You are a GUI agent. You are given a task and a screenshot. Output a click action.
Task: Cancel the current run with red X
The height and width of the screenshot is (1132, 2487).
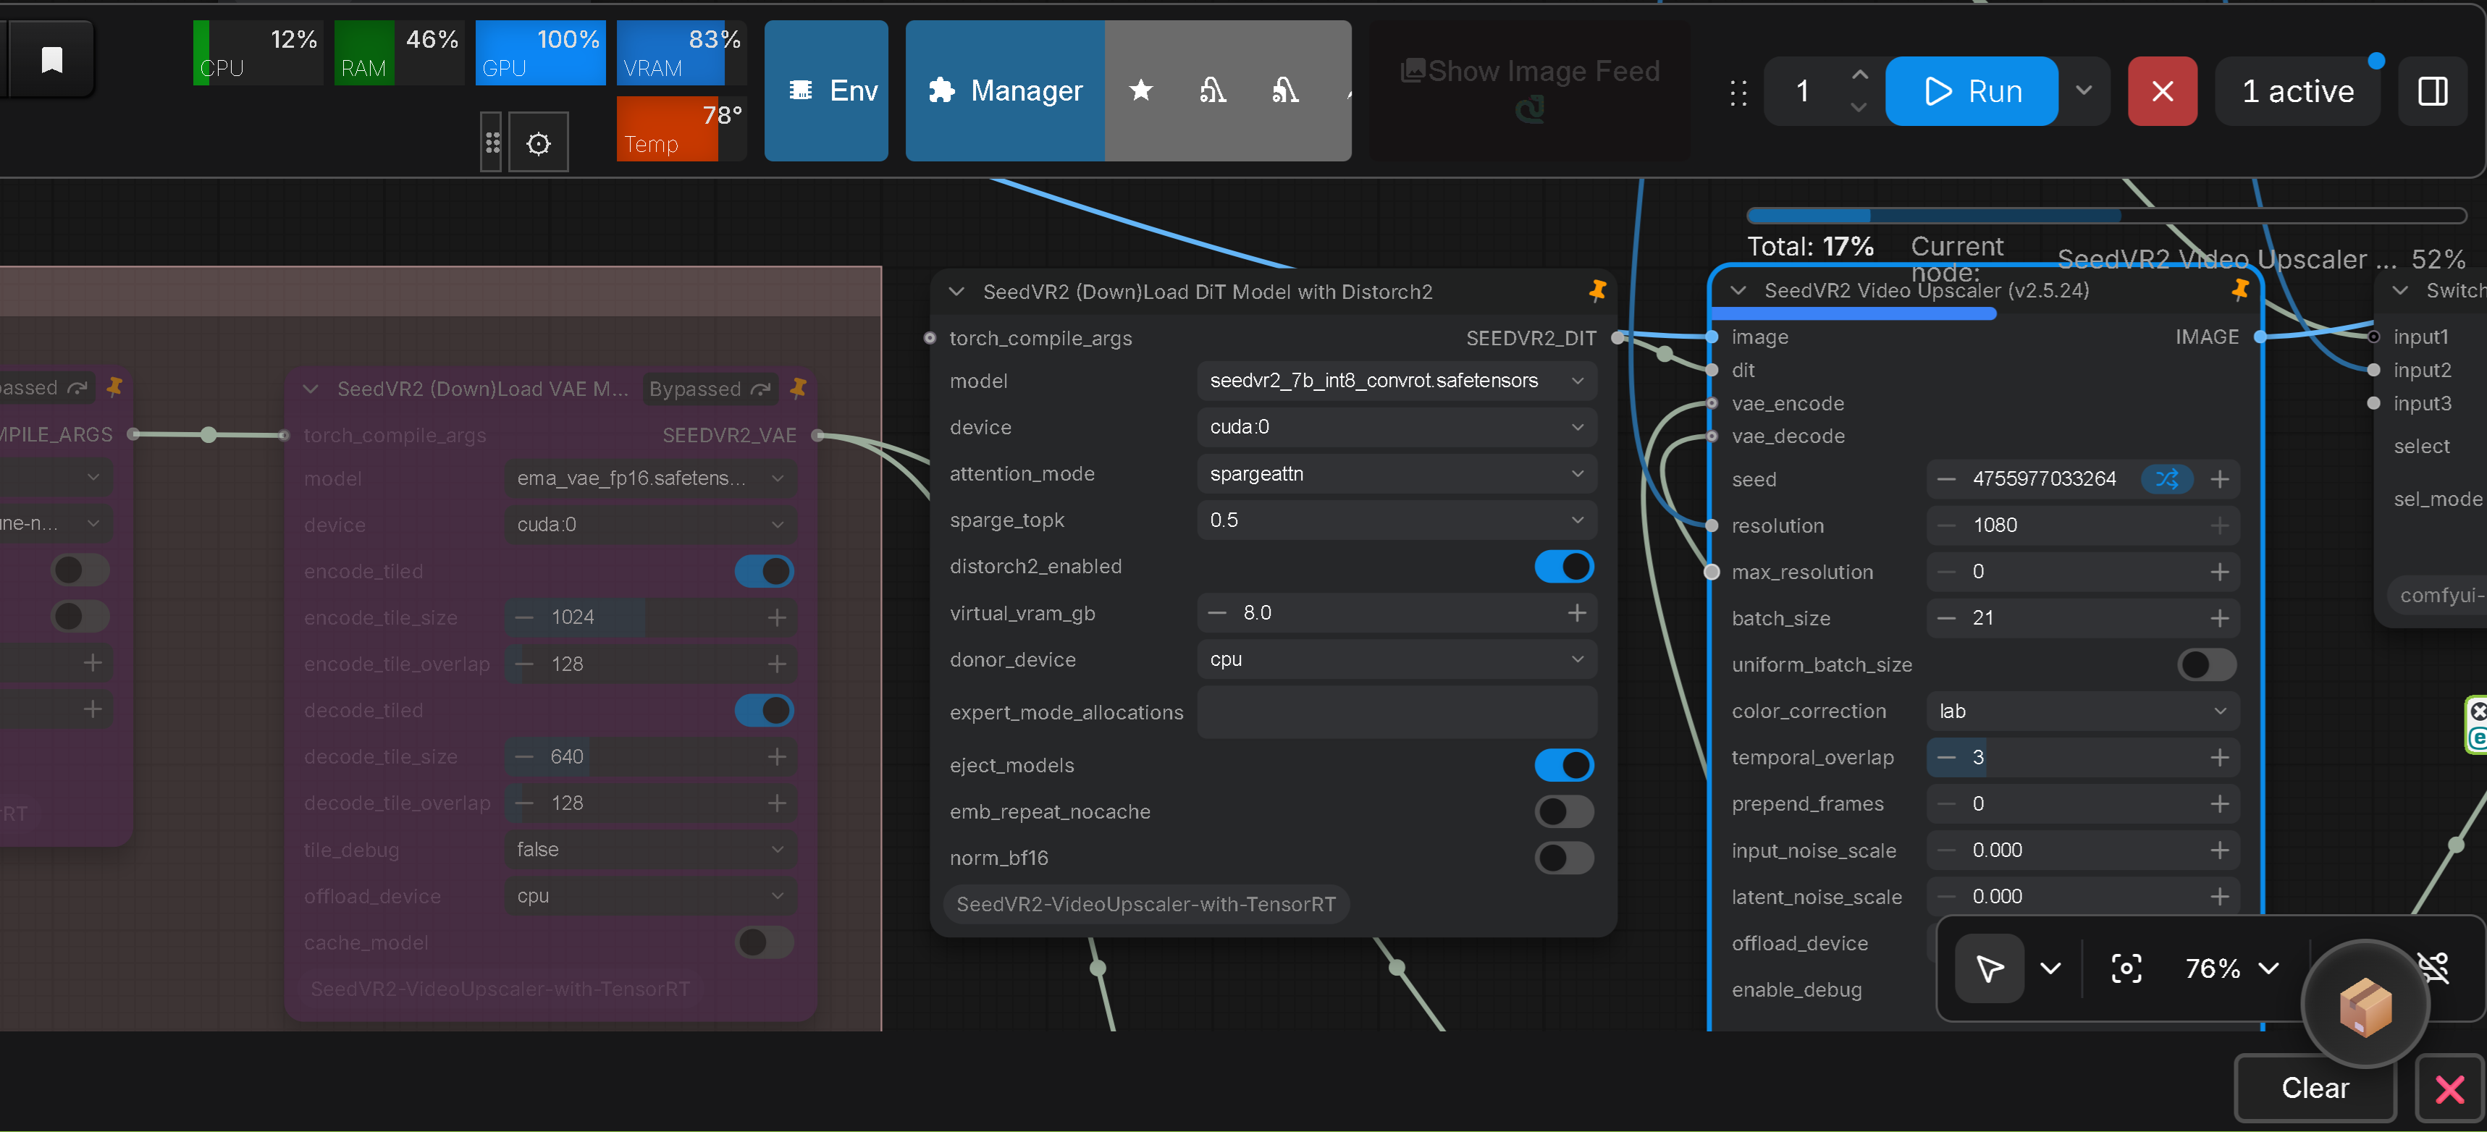2163,90
